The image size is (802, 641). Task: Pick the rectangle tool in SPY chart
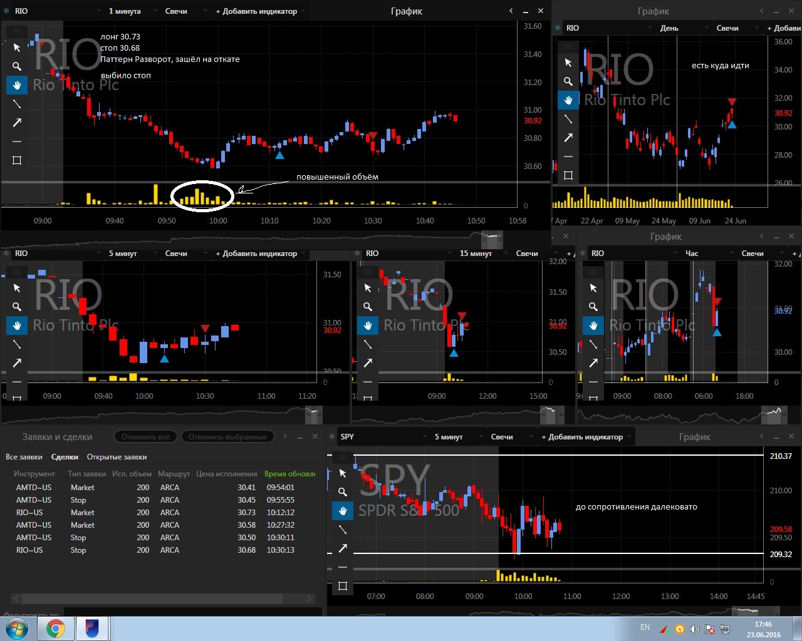[343, 586]
